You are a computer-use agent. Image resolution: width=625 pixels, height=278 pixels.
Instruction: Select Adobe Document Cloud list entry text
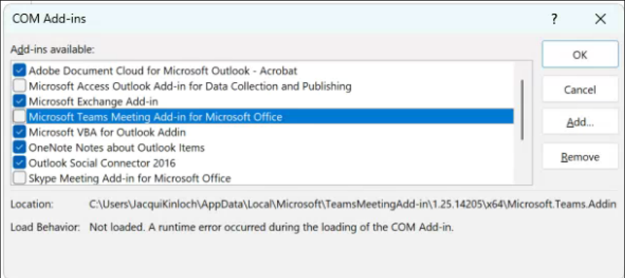[x=163, y=71]
